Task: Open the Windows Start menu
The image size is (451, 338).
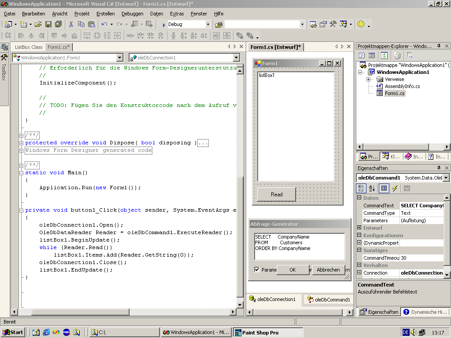Action: pos(13,332)
